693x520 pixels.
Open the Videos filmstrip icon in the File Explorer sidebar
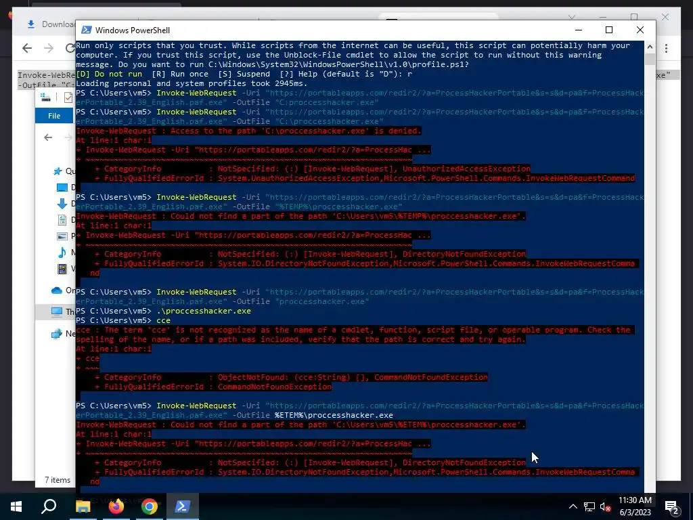point(62,268)
